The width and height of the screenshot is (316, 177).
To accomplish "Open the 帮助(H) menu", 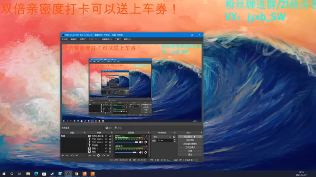I will pos(127,39).
